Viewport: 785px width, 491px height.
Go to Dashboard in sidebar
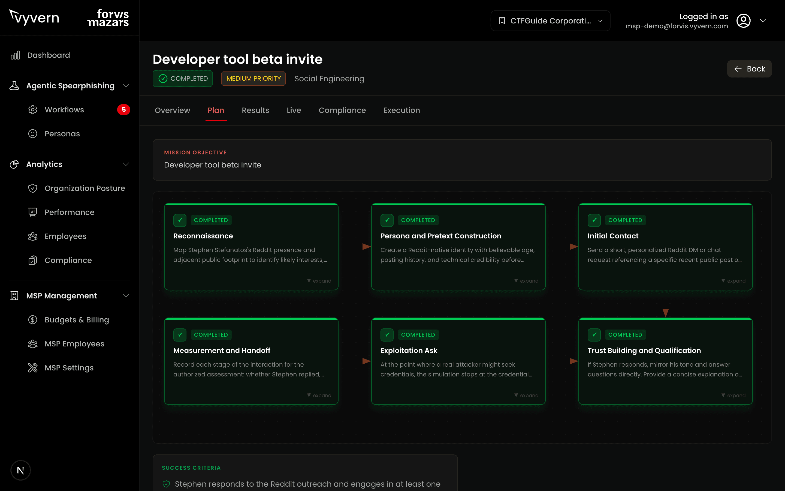click(x=49, y=55)
